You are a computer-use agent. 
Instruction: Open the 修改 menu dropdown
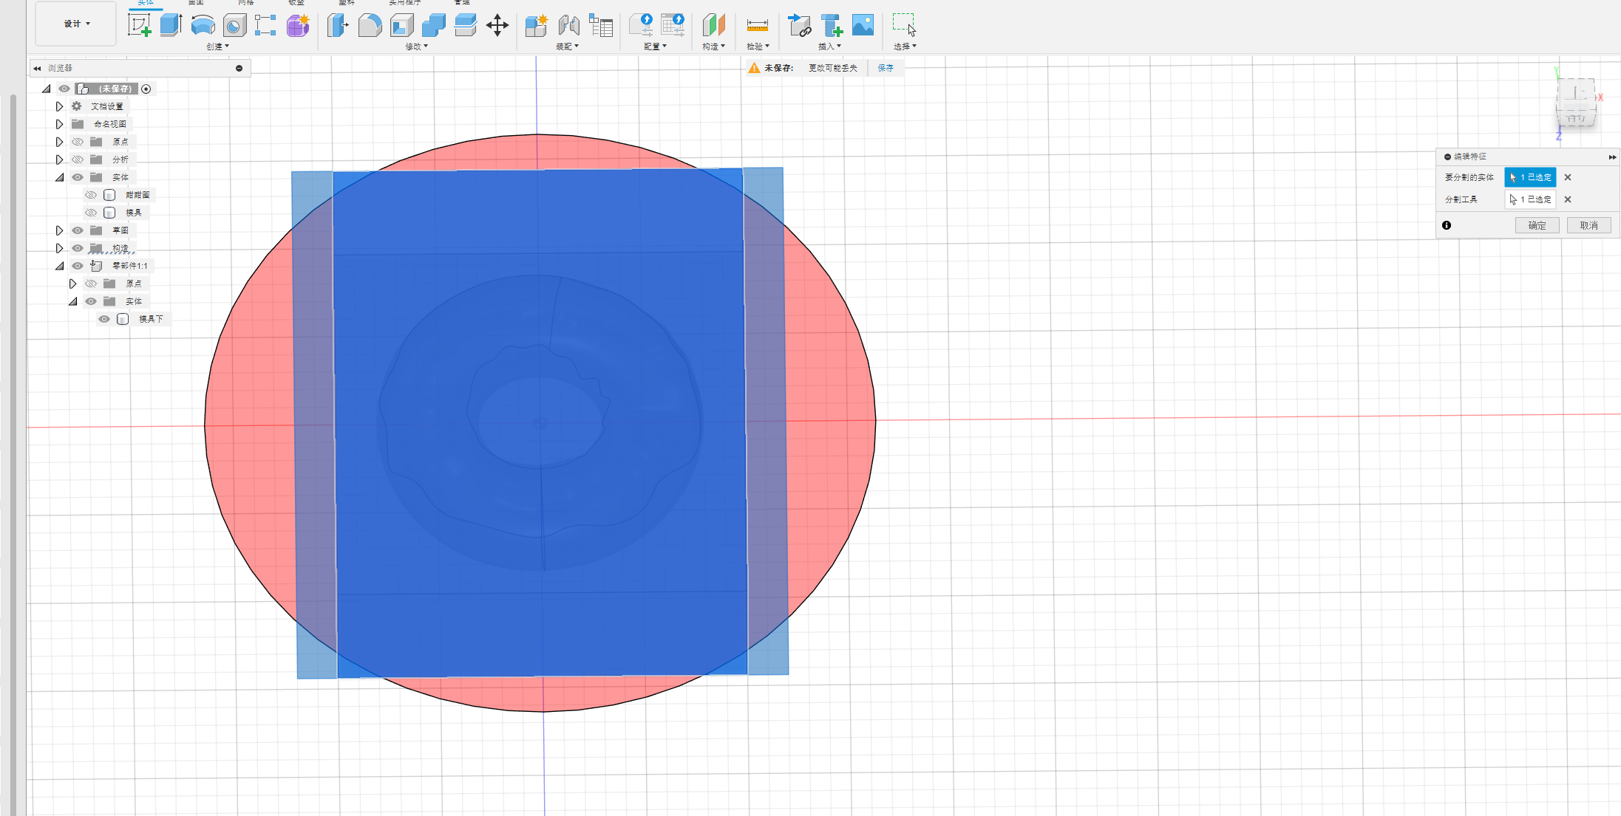pos(416,47)
